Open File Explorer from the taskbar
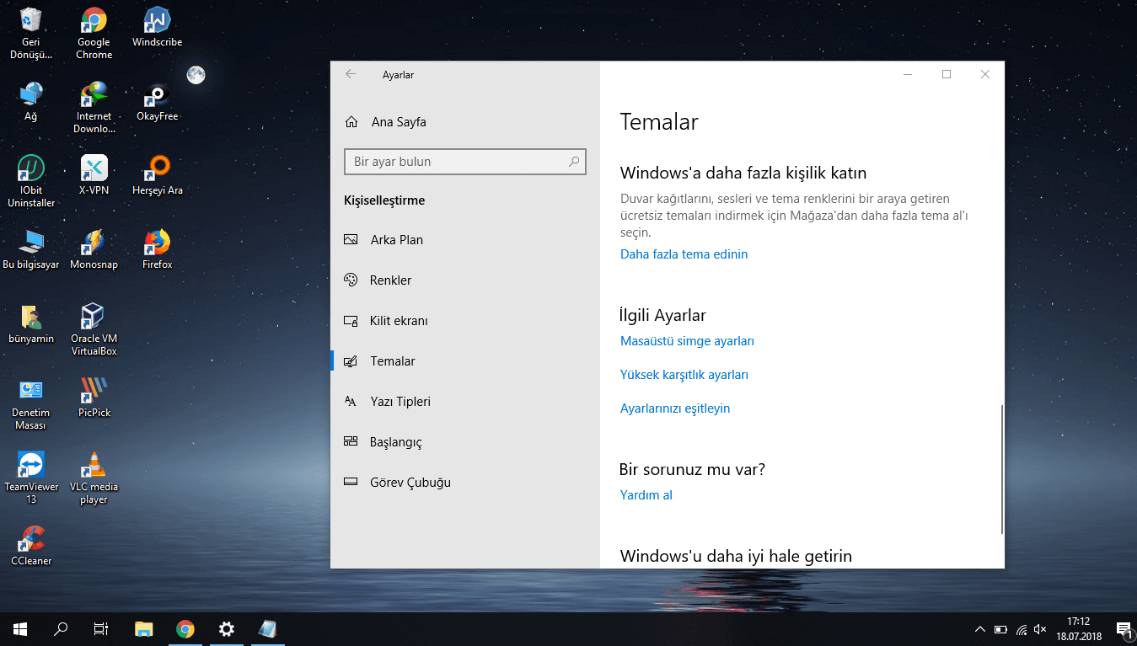The image size is (1137, 646). pyautogui.click(x=144, y=628)
